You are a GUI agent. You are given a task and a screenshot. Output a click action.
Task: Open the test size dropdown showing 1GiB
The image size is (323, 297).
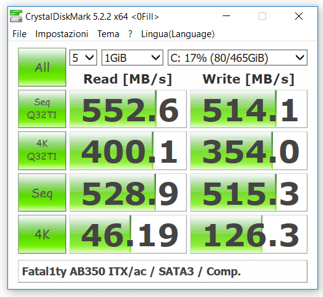click(x=132, y=58)
